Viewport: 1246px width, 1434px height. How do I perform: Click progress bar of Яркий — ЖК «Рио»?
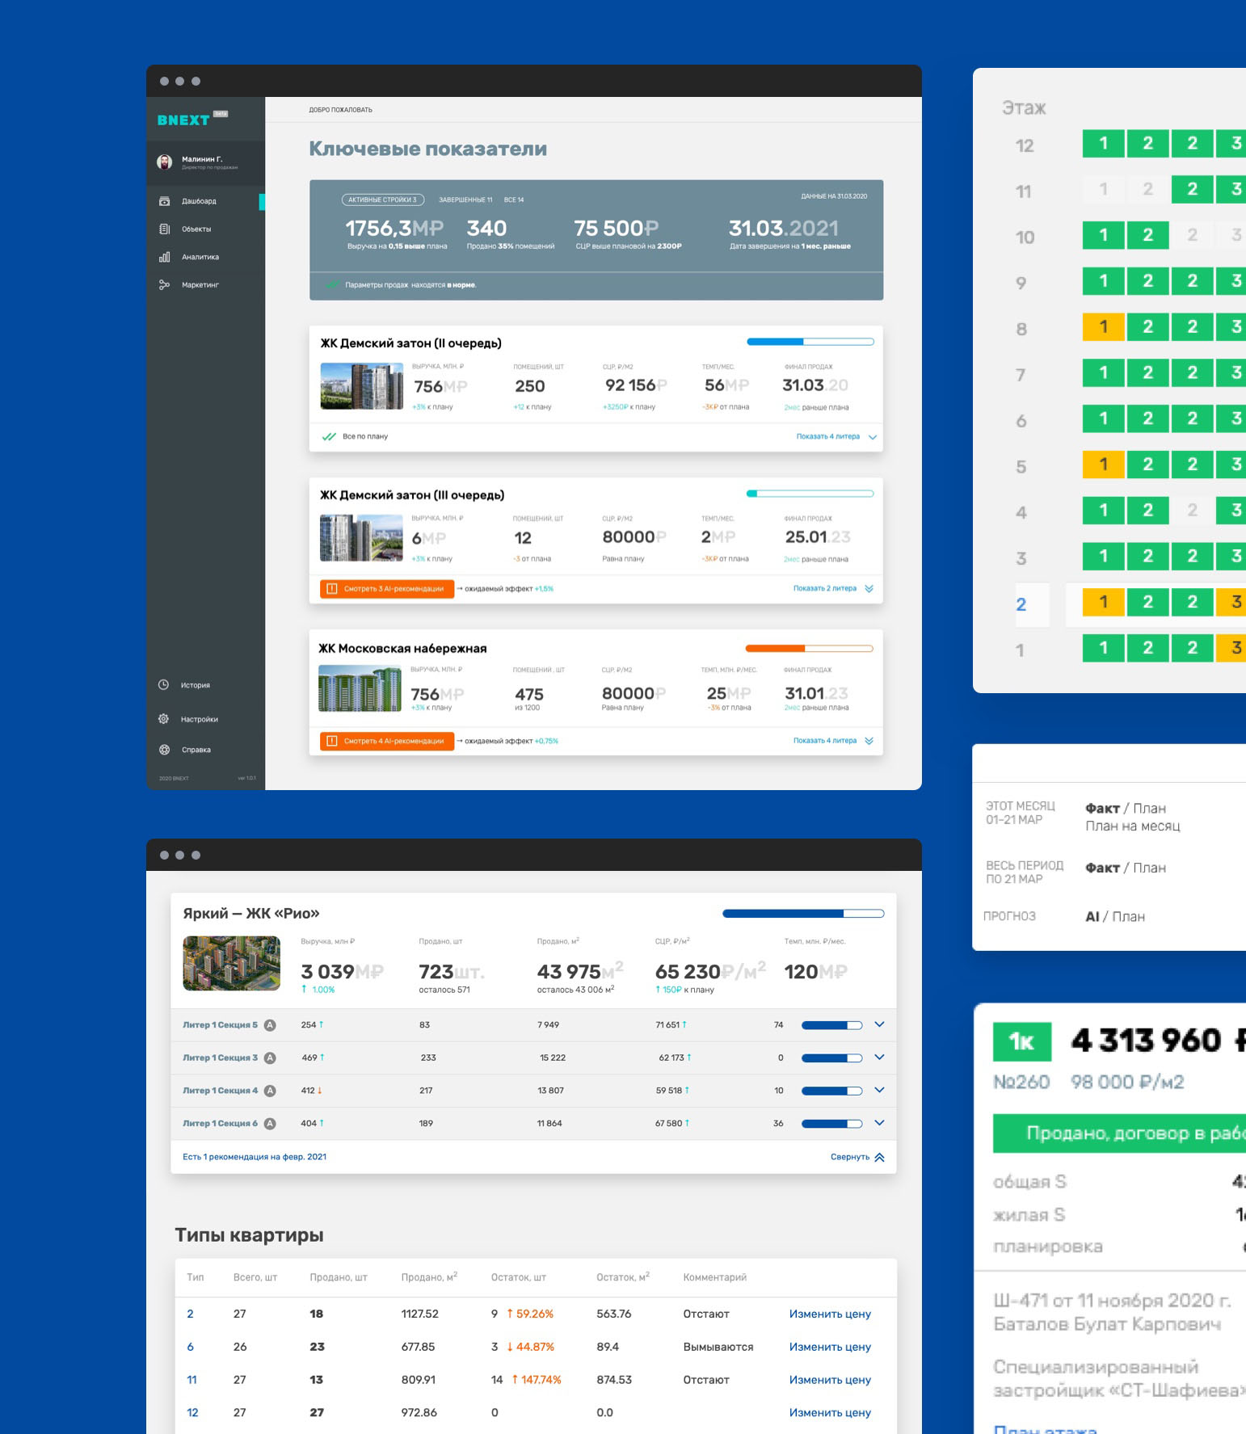pos(803,914)
